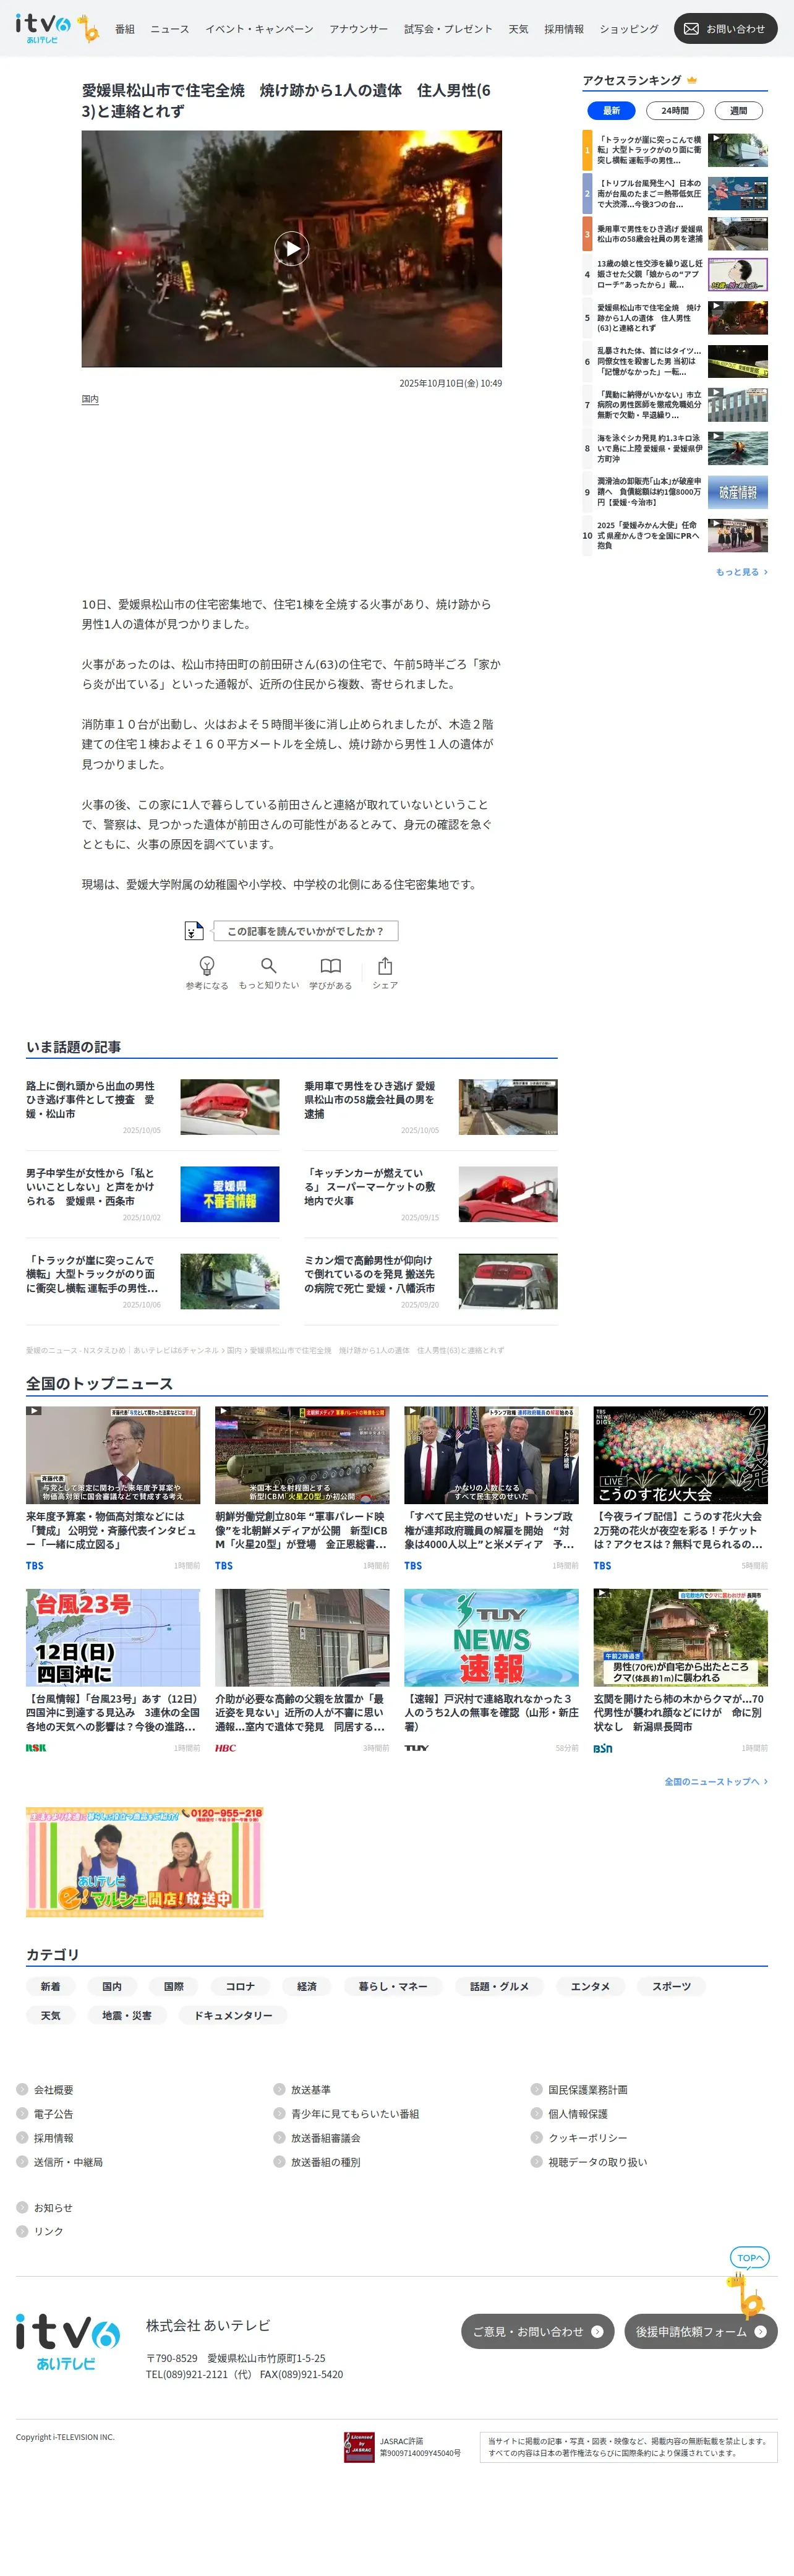Open お問い合わせ envelope button in header
Viewport: 794px width, 2576px height.
click(x=725, y=29)
